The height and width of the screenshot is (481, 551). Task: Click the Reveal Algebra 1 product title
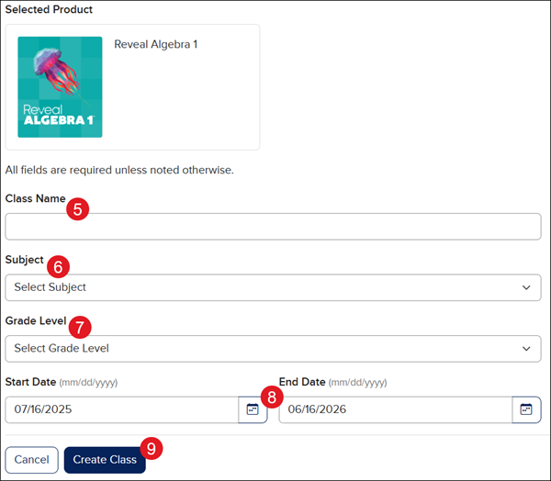(x=155, y=44)
